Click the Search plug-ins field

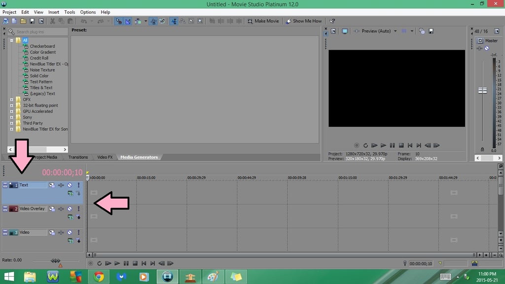[x=38, y=32]
